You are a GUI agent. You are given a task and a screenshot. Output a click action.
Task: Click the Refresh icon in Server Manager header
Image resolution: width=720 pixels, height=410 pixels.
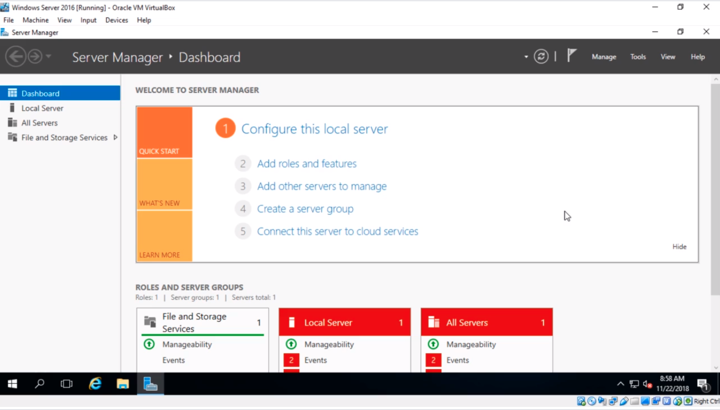541,56
